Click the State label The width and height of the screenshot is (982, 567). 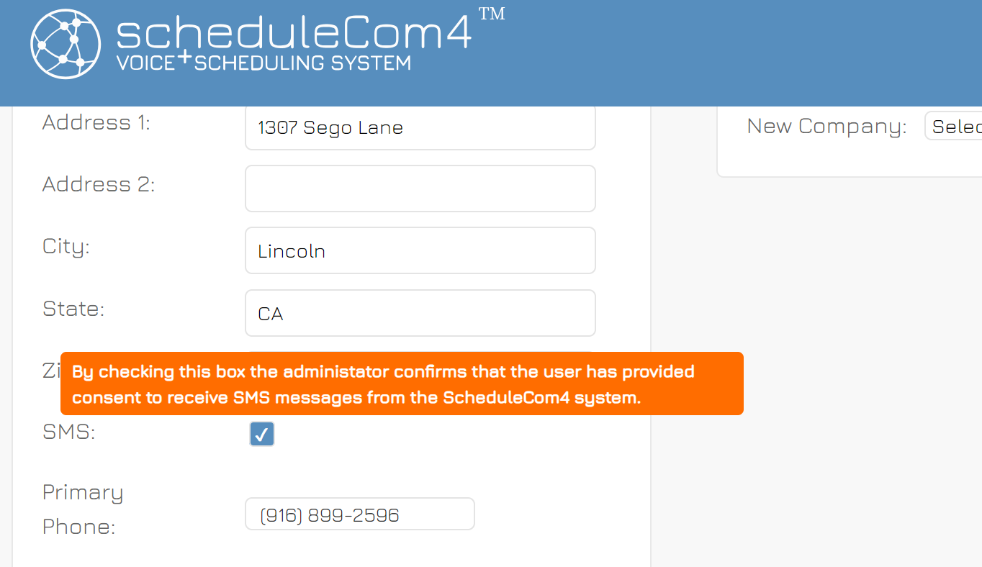tap(73, 309)
